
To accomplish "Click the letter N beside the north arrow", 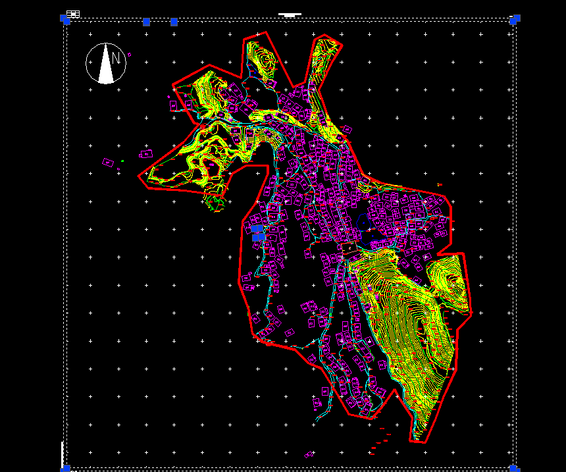I will 116,59.
